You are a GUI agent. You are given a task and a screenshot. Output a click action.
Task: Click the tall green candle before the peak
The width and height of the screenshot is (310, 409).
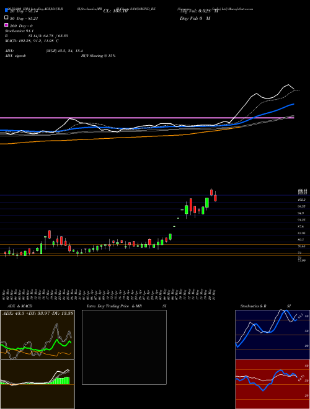click(x=207, y=203)
